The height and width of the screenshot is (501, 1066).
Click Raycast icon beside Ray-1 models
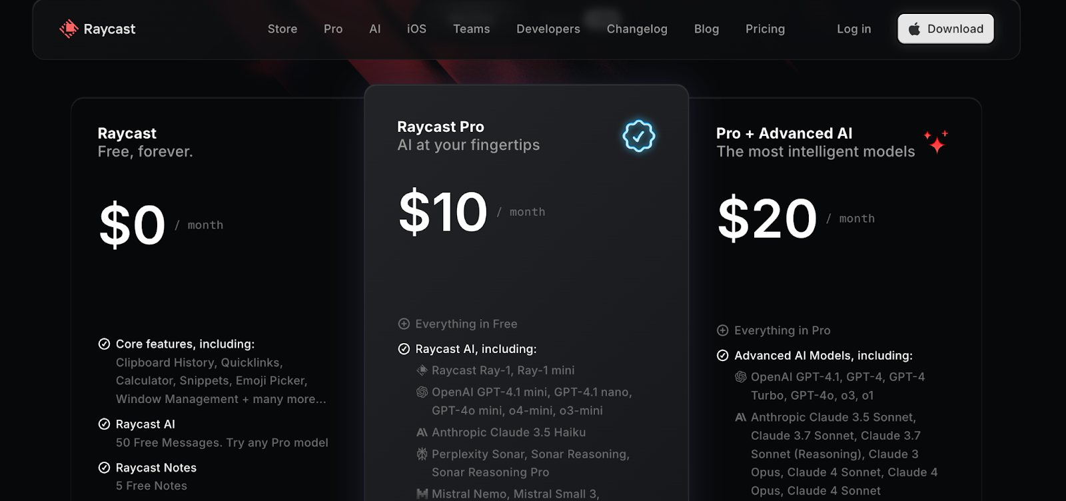tap(422, 370)
